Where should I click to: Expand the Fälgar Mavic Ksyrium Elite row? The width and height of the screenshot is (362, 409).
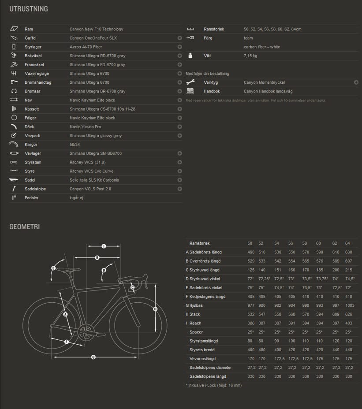click(x=179, y=118)
